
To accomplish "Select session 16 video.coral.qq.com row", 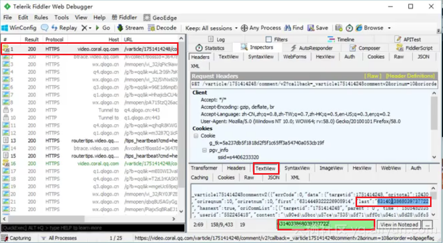I will [x=90, y=164].
